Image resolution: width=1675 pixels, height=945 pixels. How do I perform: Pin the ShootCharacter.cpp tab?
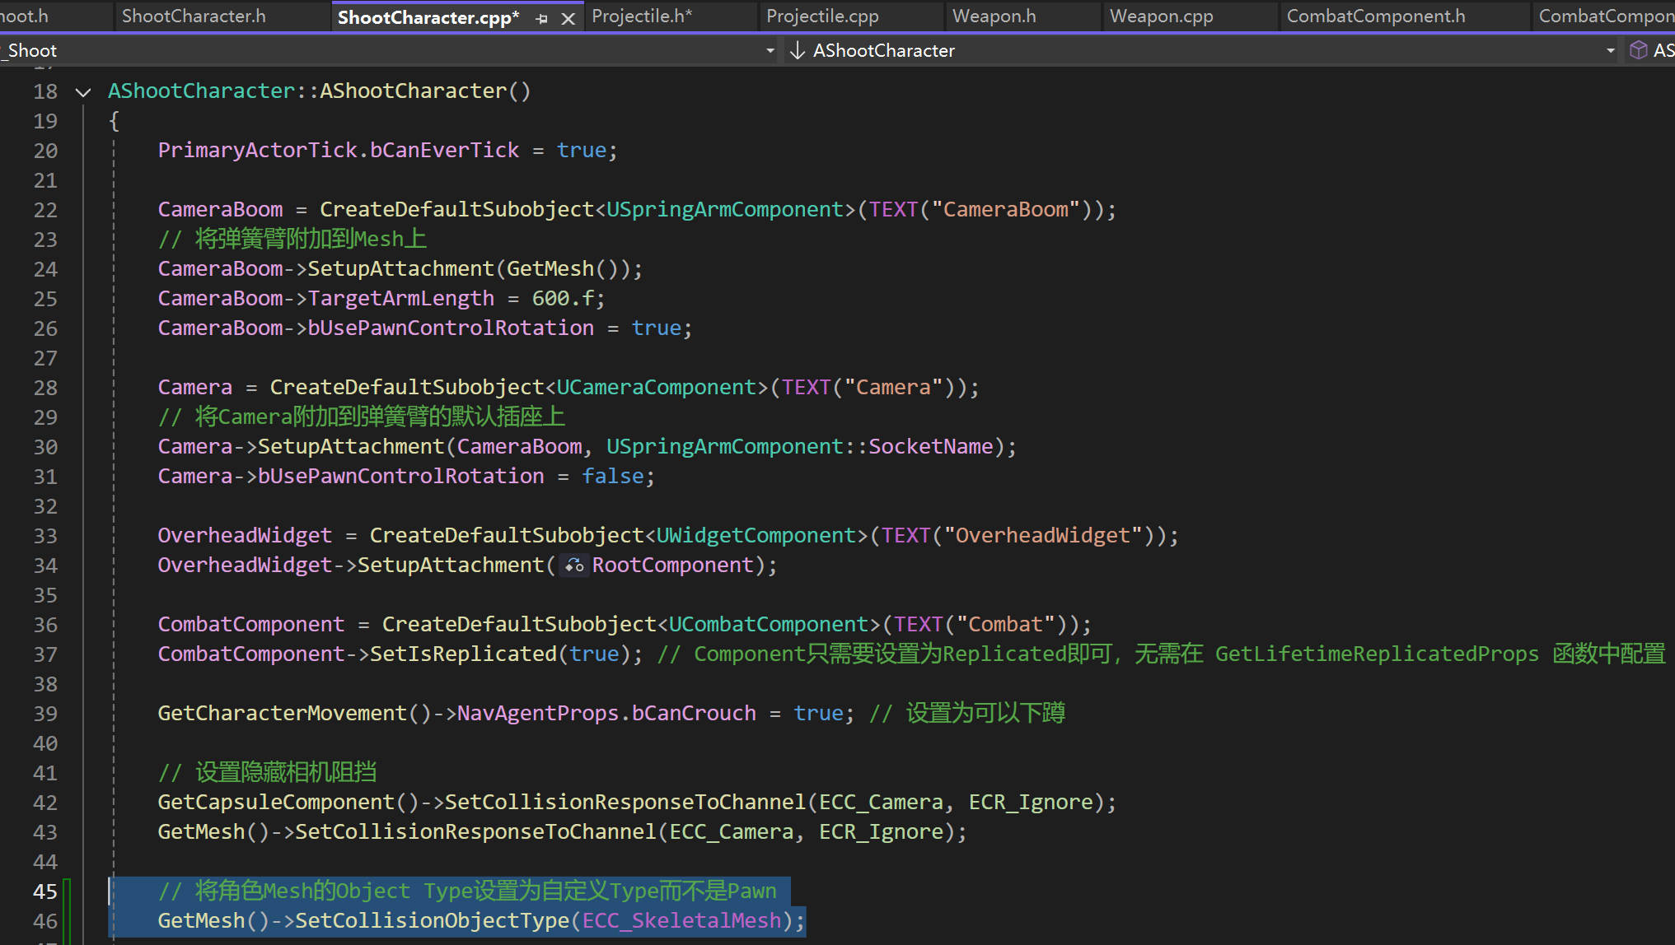coord(541,18)
